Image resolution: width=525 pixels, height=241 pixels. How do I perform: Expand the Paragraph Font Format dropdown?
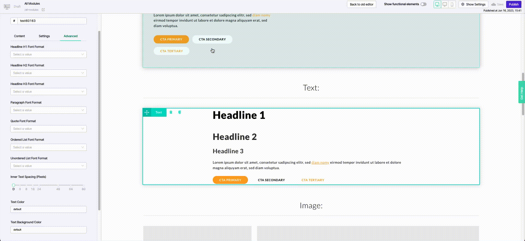click(x=48, y=110)
